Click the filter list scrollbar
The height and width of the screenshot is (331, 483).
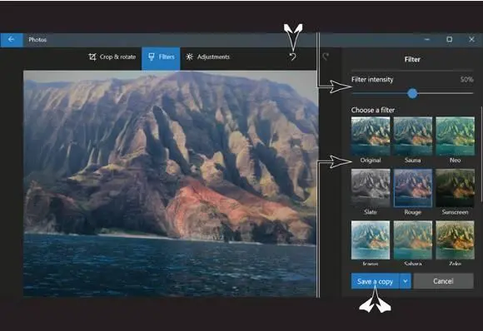pos(481,154)
